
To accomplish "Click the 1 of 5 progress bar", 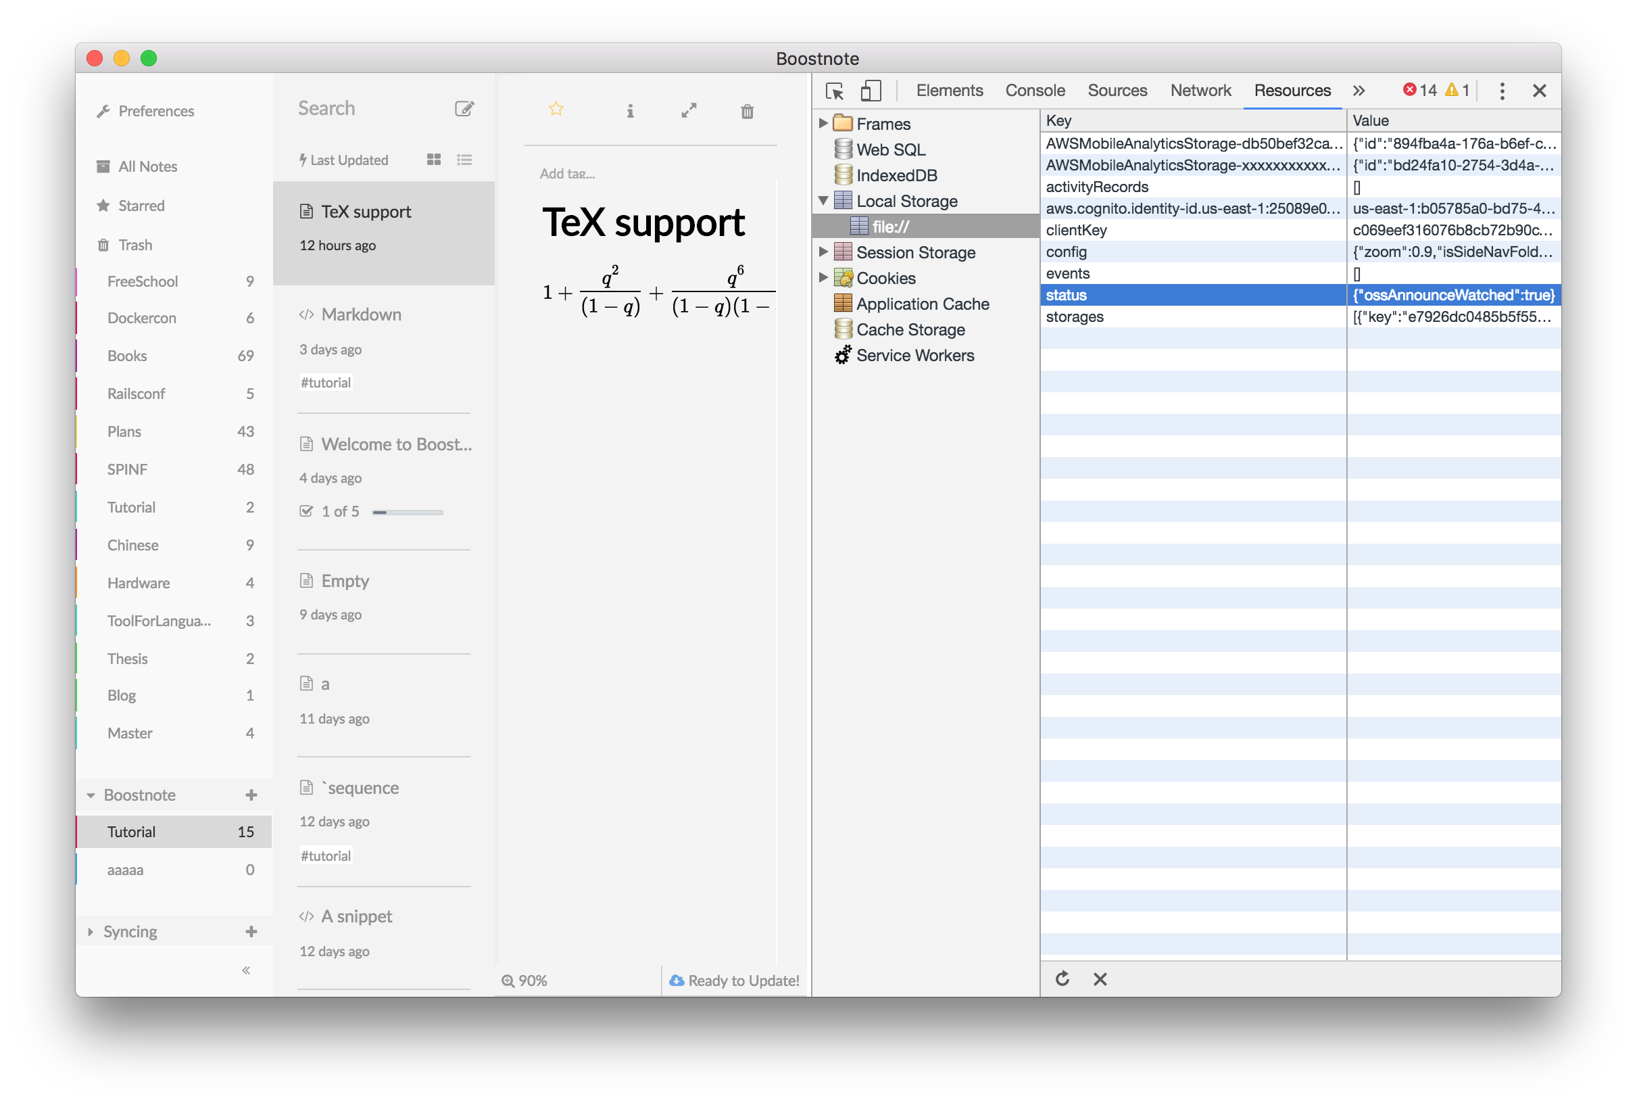I will tap(407, 513).
